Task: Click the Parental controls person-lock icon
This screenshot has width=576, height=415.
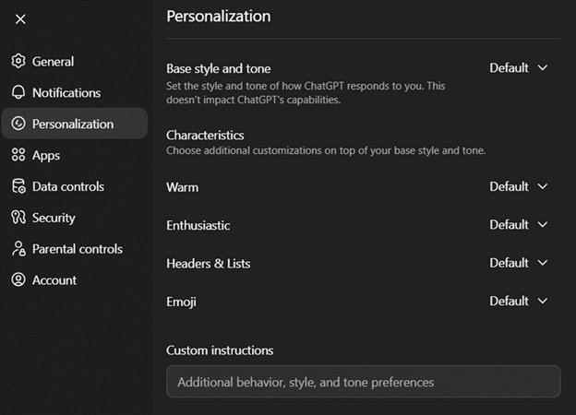Action: [18, 248]
